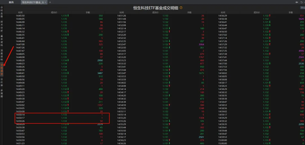Viewport: 305px width, 145px height.
Task: Click the first column 时间 header
Action: [x=20, y=13]
